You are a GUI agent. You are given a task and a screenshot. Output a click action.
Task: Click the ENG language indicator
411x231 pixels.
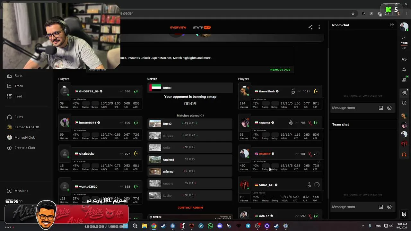378,226
